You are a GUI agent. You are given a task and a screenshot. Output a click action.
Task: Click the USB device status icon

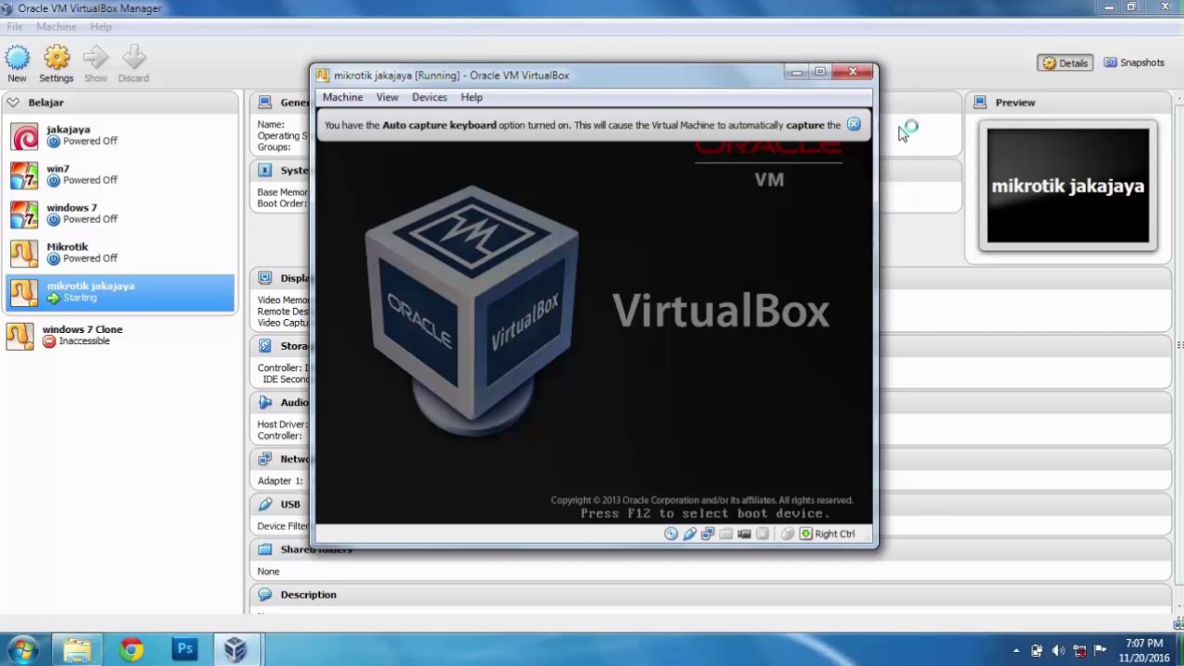pyautogui.click(x=689, y=534)
